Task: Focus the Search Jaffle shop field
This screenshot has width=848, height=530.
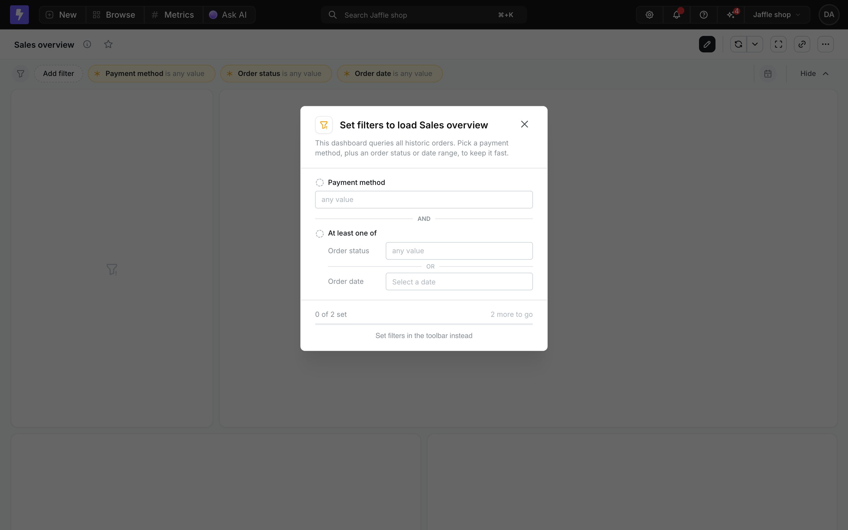Action: 424,15
